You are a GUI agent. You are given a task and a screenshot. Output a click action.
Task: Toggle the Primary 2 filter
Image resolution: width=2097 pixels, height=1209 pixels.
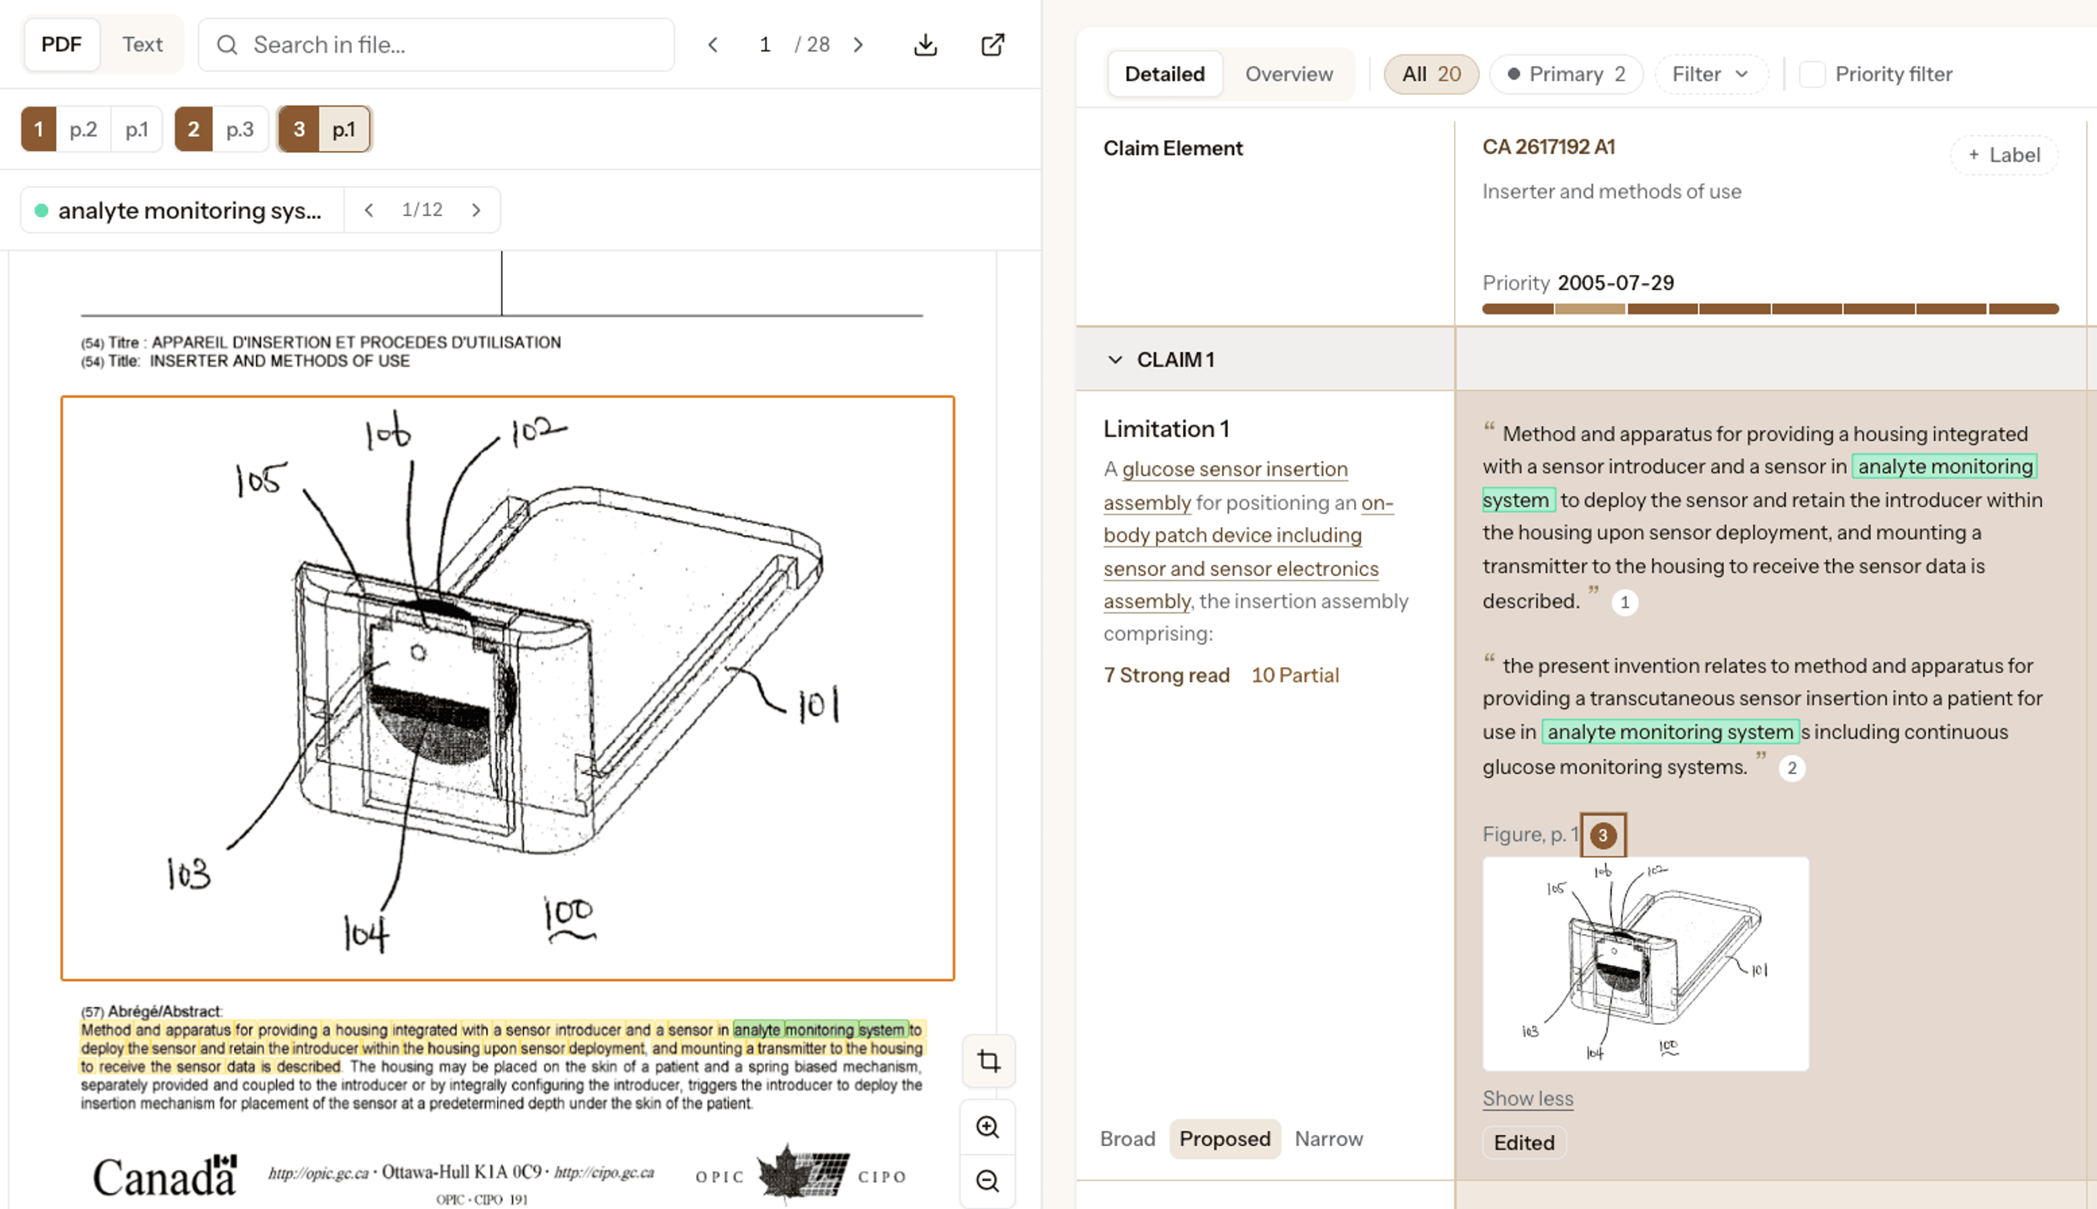(1566, 74)
